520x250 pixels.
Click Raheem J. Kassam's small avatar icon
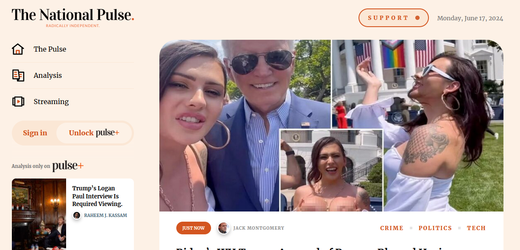(77, 215)
